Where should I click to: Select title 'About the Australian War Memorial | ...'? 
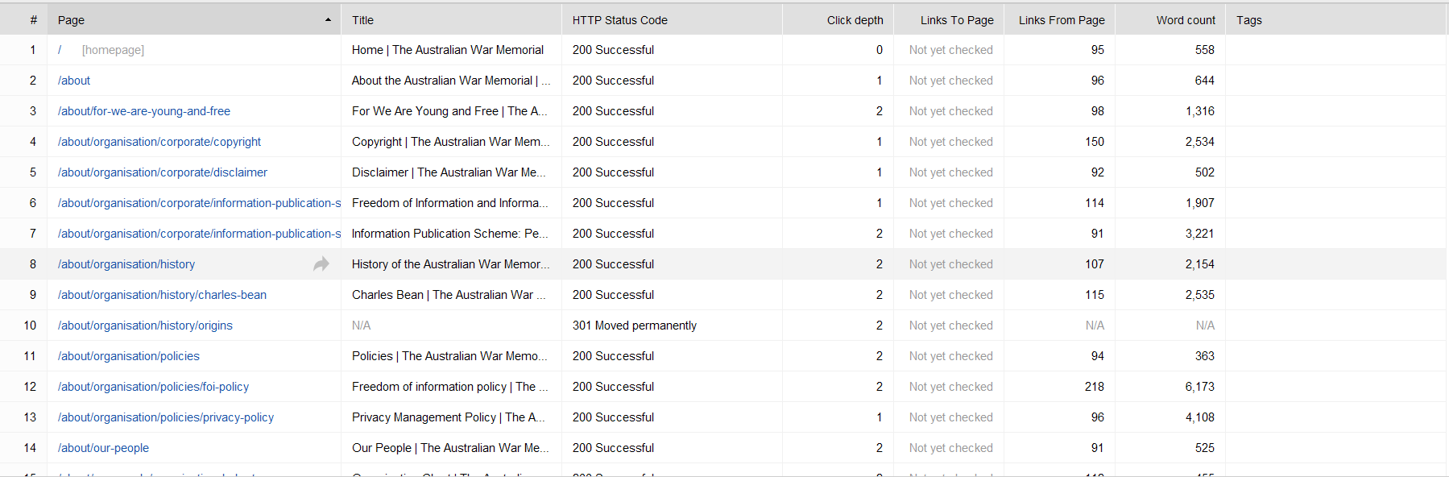click(451, 81)
